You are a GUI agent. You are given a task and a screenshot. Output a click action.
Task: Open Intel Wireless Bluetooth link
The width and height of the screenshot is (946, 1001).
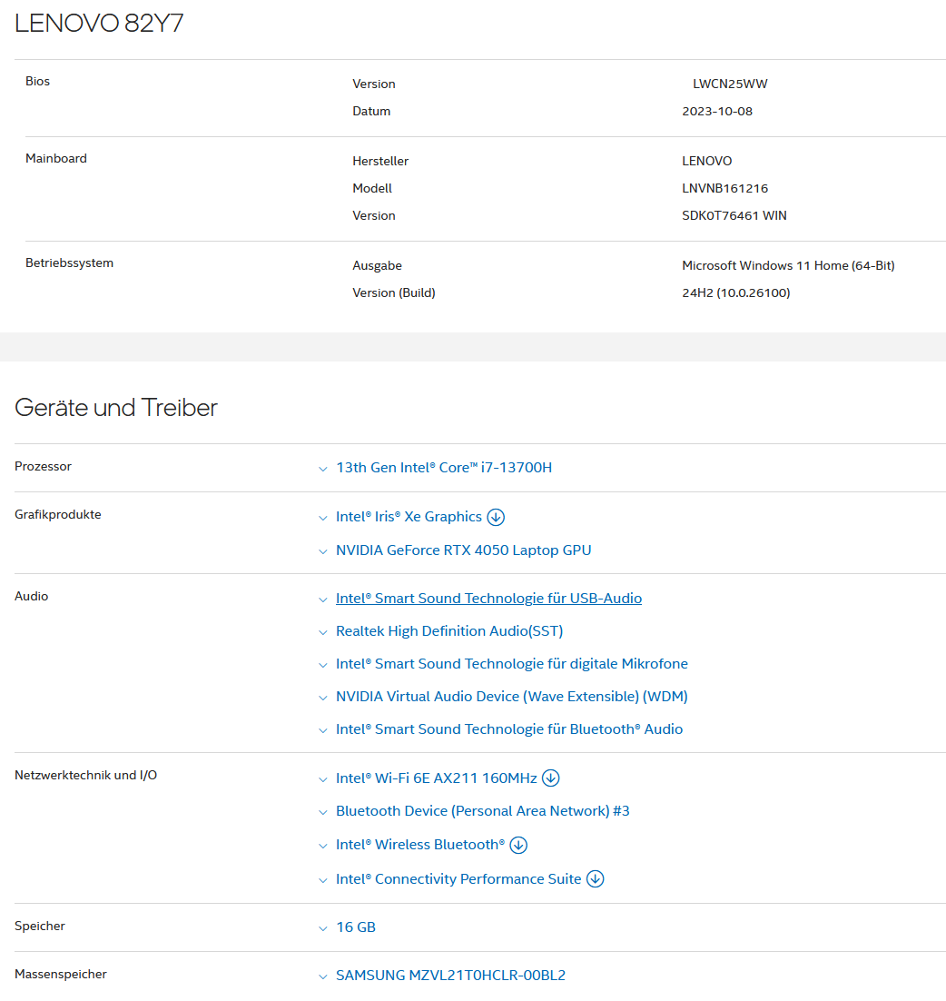coord(420,845)
